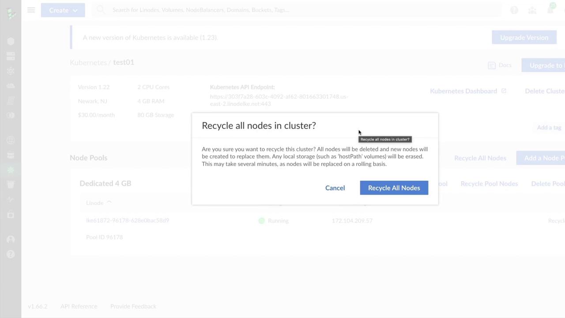The image size is (565, 318).
Task: Open the Create dropdown menu
Action: 63,10
